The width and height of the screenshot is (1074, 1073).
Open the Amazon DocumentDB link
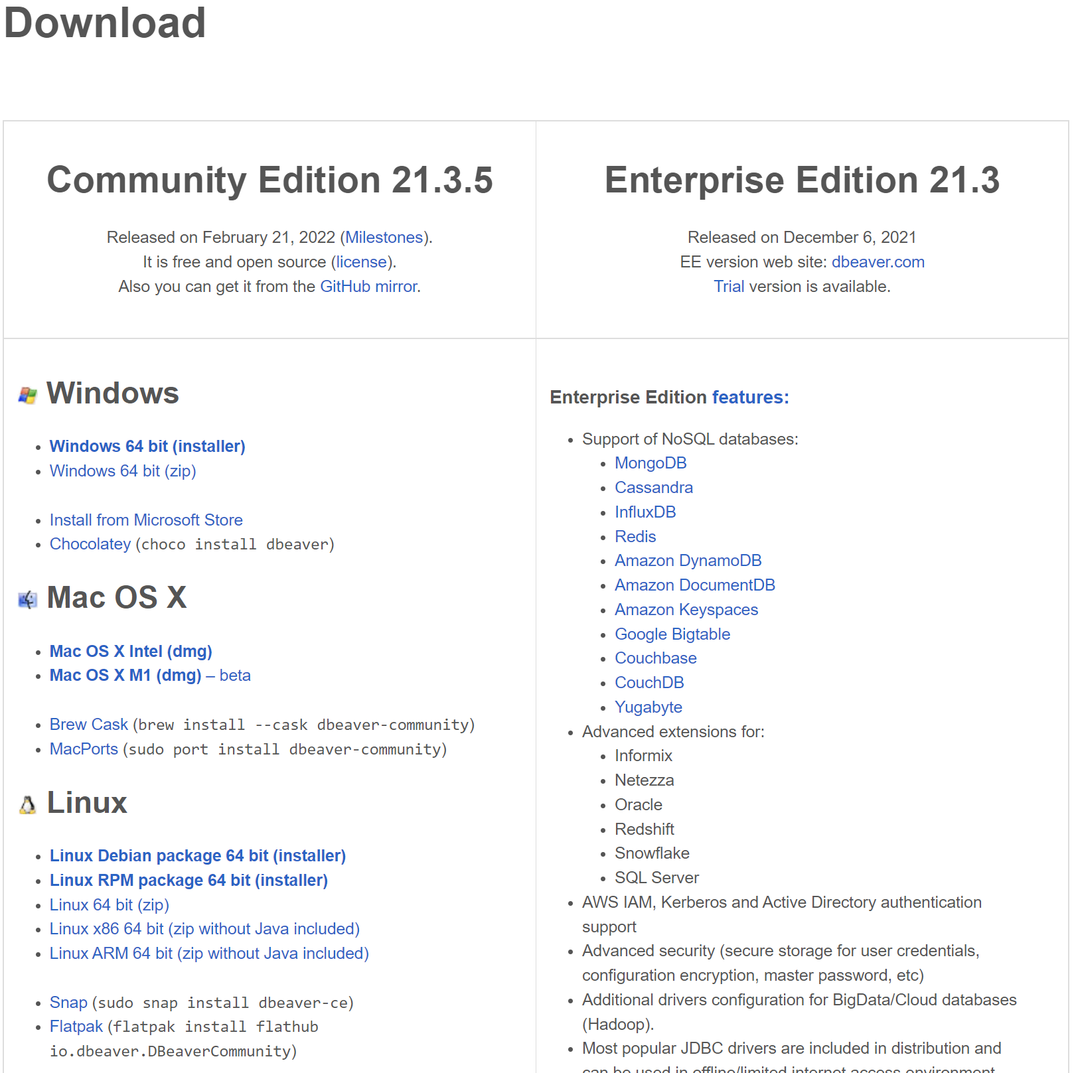click(695, 585)
